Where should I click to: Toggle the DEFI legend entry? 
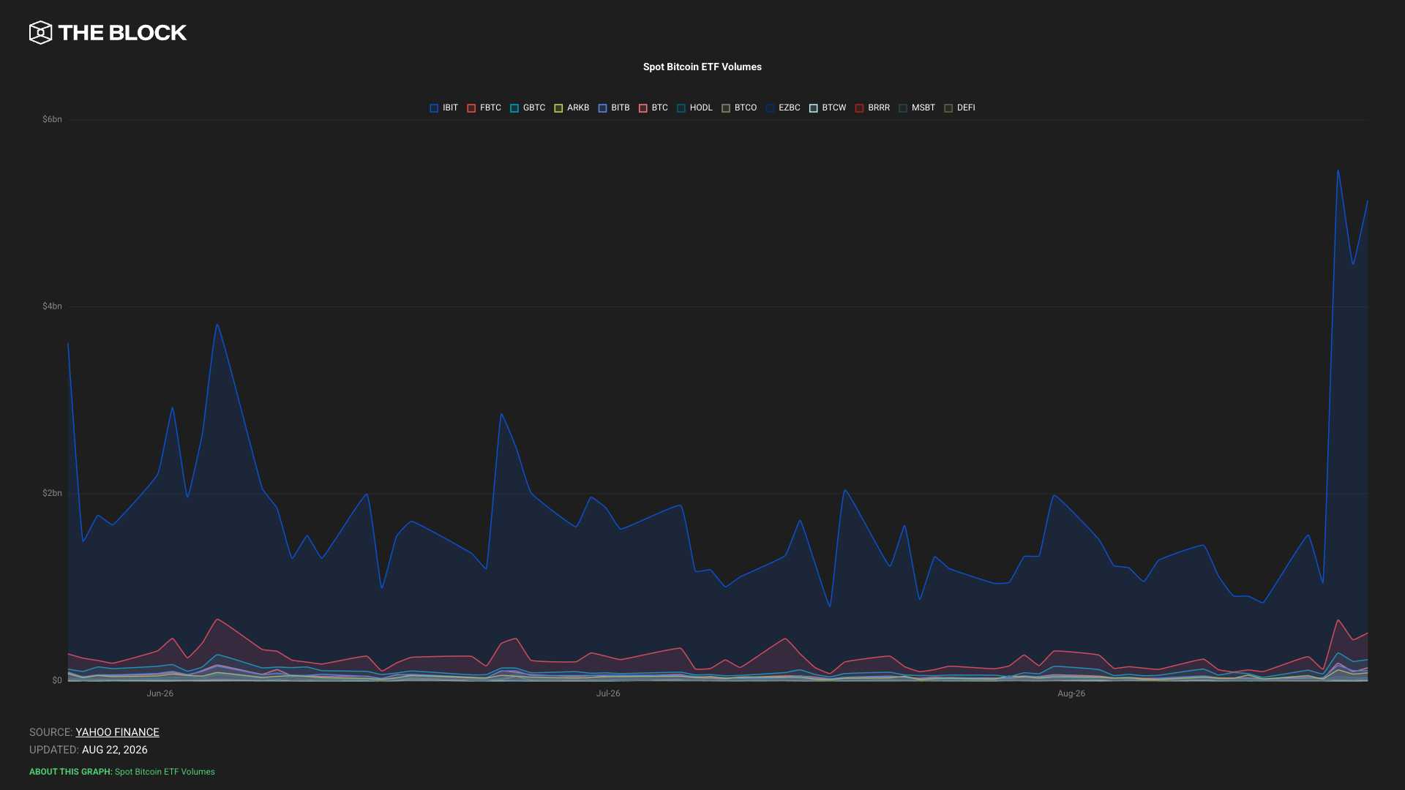pos(959,108)
